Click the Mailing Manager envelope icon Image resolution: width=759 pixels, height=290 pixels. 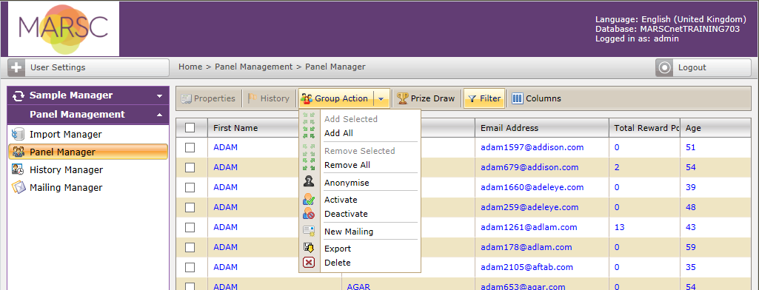point(18,187)
